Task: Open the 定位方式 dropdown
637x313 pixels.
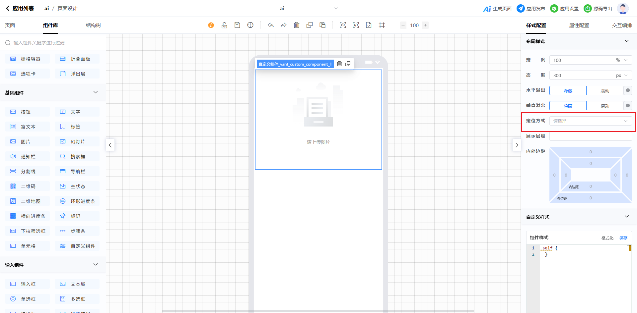Action: point(590,121)
